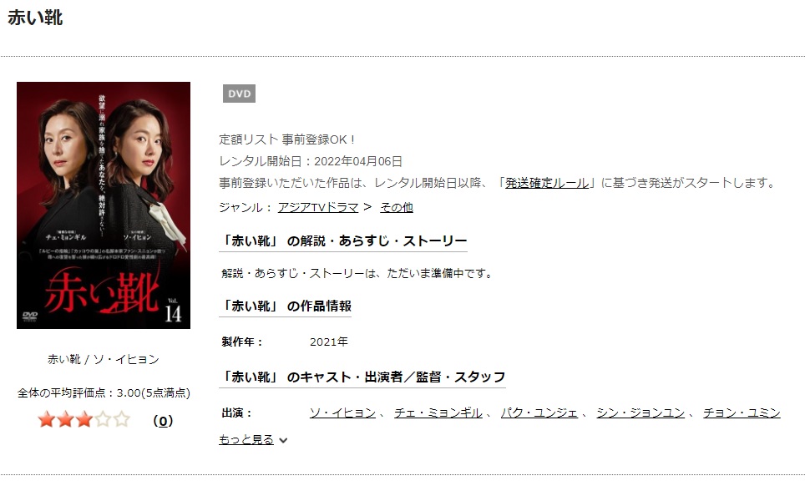
Task: Open cast member シン・ジョンユン's page
Action: coord(640,413)
